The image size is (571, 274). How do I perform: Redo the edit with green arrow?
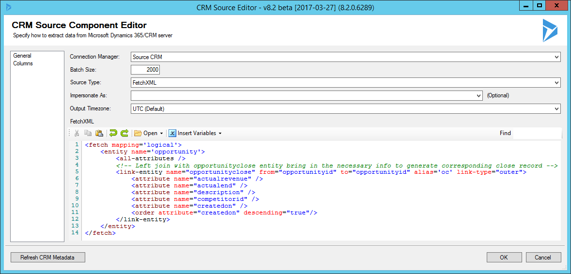(124, 133)
